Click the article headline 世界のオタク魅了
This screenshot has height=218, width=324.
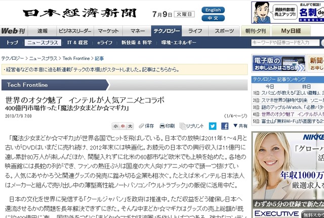(x=85, y=100)
